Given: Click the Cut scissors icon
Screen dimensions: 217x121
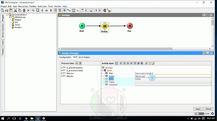Looking at the screenshot, I should 15,10.
